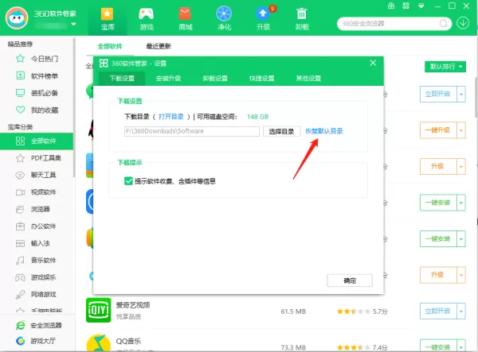Image resolution: width=478 pixels, height=352 pixels.
Task: Click the 恢复默认目录 link
Action: [x=324, y=131]
